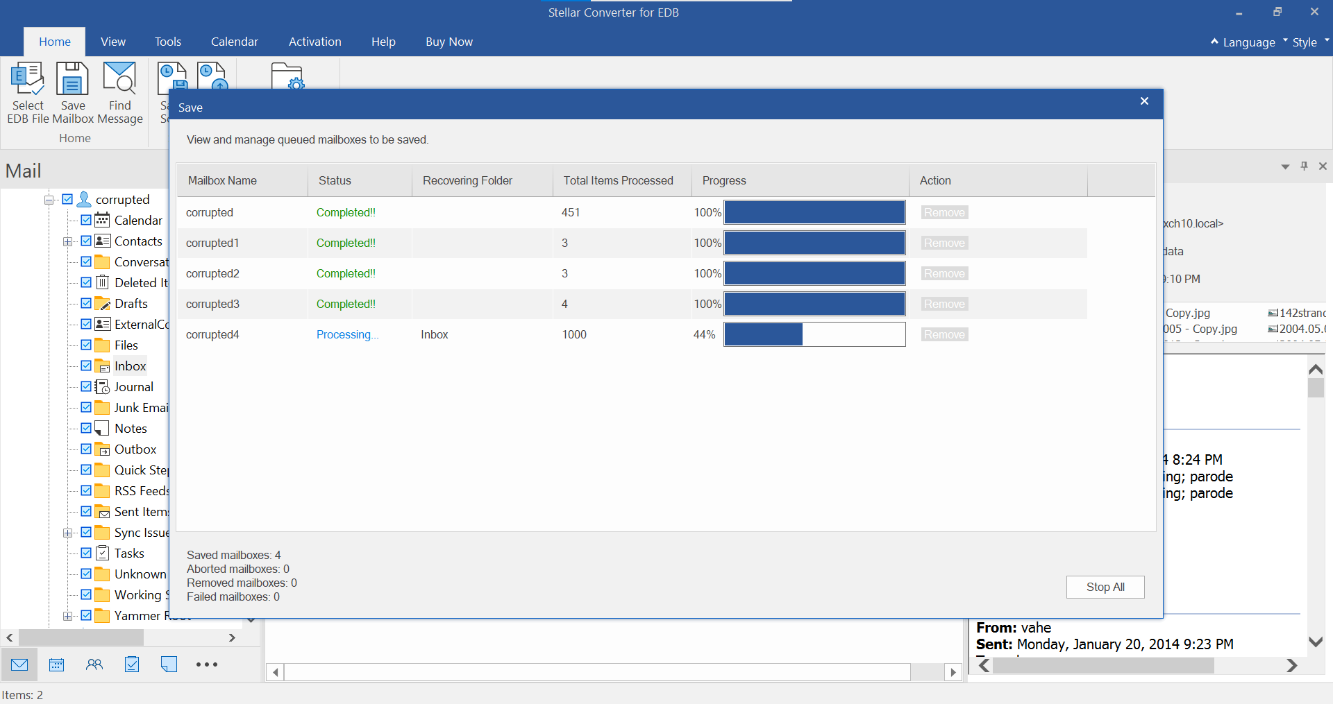1333x704 pixels.
Task: Select the Drafts folder icon in tree
Action: click(x=102, y=304)
